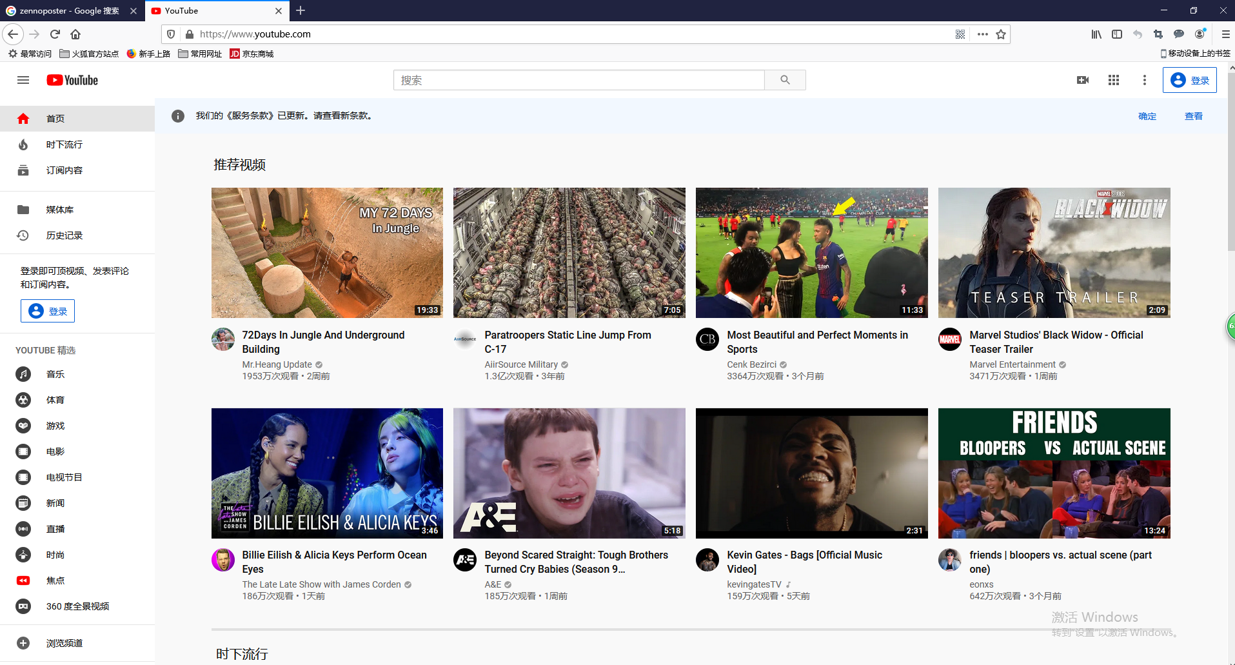Open 浏览频道 in the sidebar
1235x665 pixels.
(77, 643)
